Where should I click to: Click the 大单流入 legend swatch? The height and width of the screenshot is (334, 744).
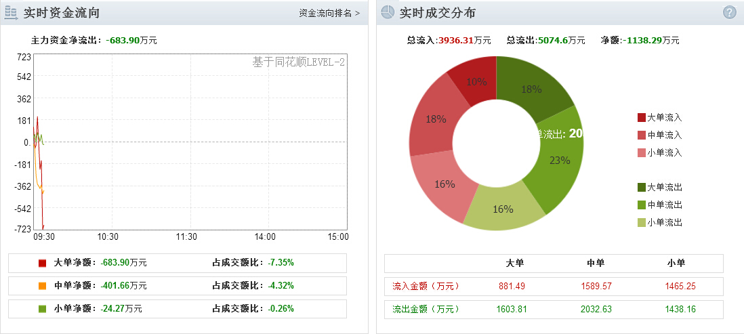click(642, 118)
